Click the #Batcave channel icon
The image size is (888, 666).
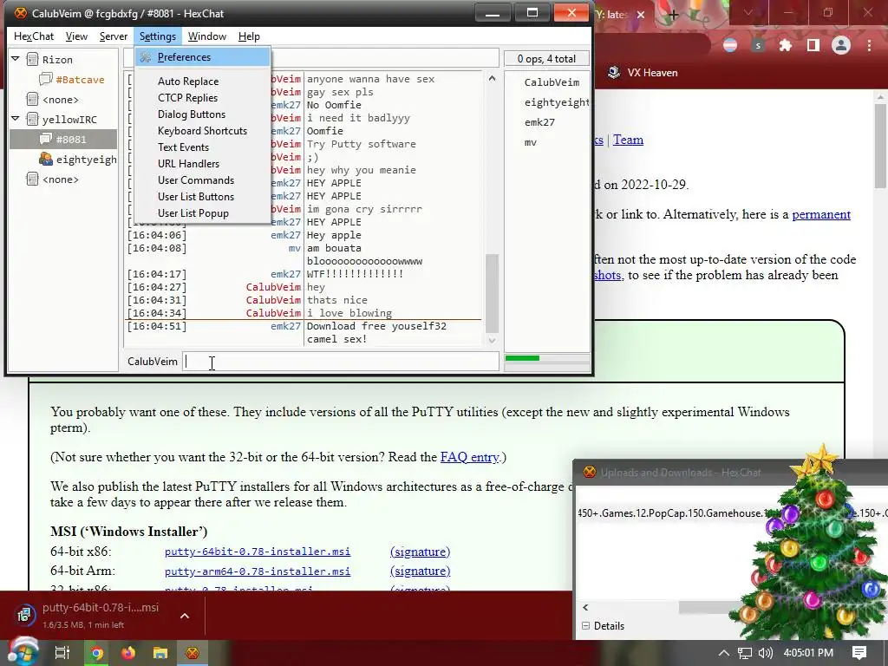coord(46,79)
